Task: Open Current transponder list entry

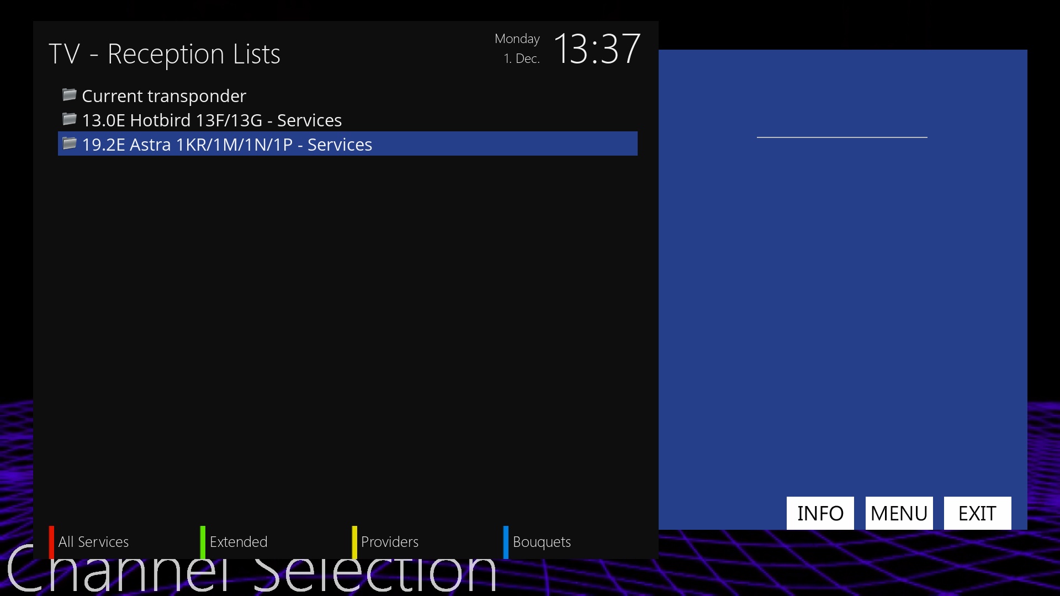Action: (164, 96)
